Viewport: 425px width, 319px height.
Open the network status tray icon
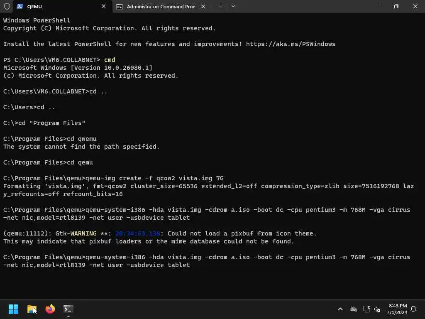click(x=366, y=309)
